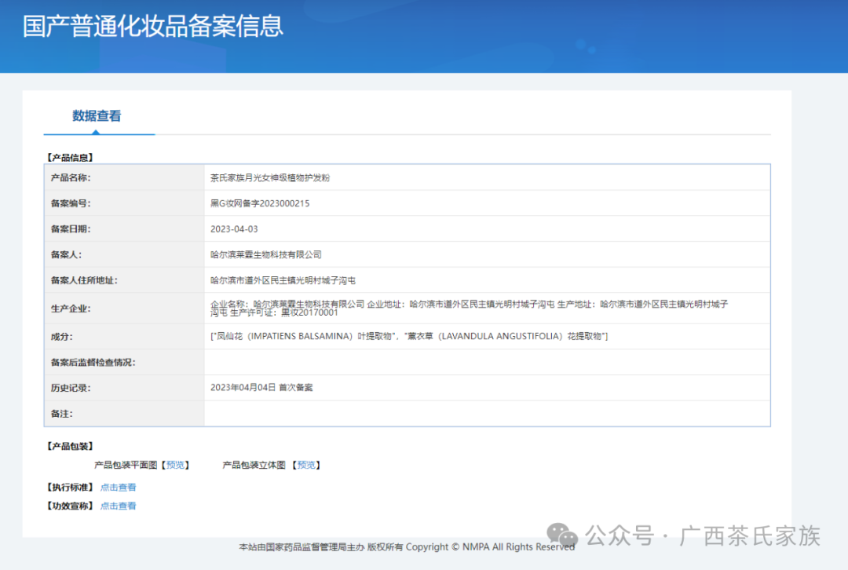The image size is (848, 570).
Task: Click the 生产企业 information cell
Action: 471,308
